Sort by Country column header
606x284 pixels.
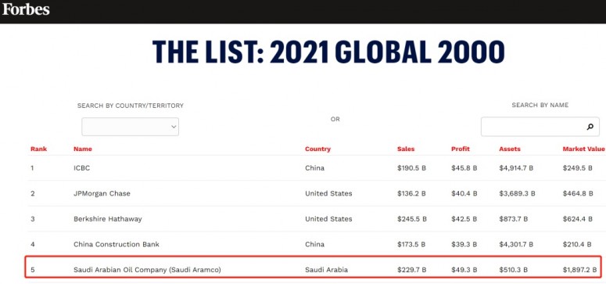317,149
